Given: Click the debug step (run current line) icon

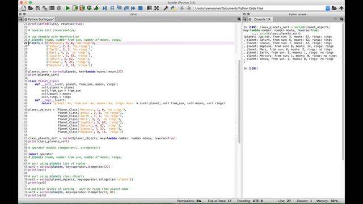Looking at the screenshot, I should coord(112,8).
